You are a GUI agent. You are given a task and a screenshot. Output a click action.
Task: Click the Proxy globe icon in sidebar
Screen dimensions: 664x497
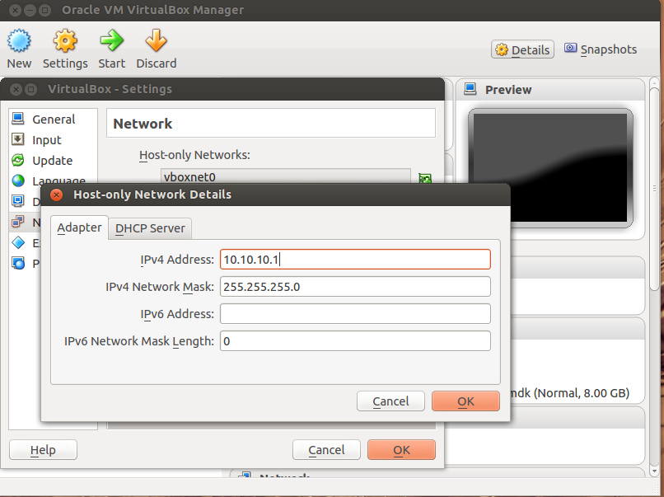[x=18, y=263]
